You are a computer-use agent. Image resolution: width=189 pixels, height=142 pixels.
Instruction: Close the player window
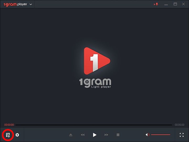coord(183,4)
